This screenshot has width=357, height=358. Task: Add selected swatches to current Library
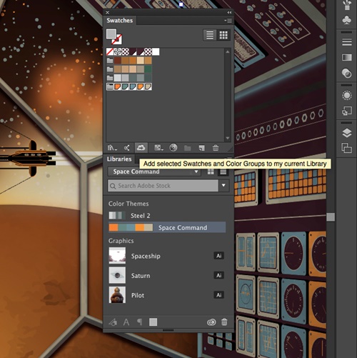click(141, 148)
